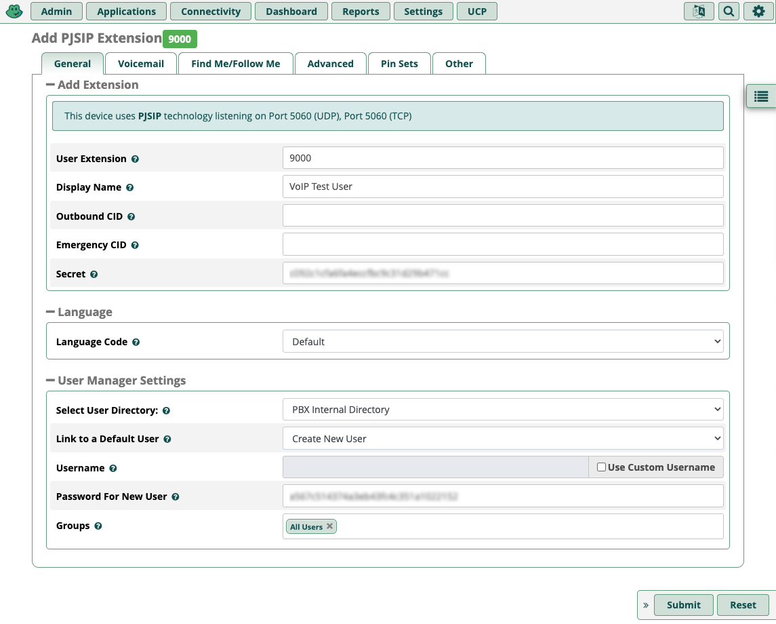Open the Settings menu
The height and width of the screenshot is (624, 776).
point(423,12)
